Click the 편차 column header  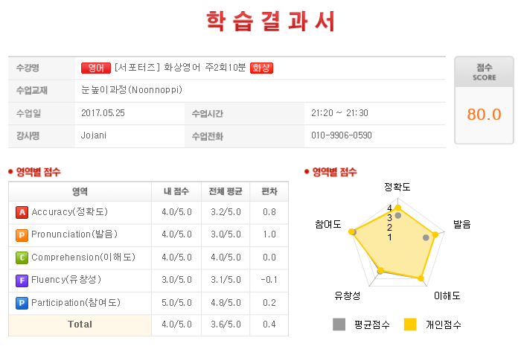click(x=269, y=191)
